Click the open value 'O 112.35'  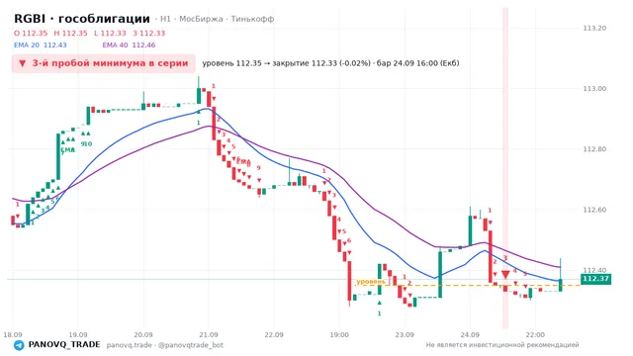(x=31, y=33)
